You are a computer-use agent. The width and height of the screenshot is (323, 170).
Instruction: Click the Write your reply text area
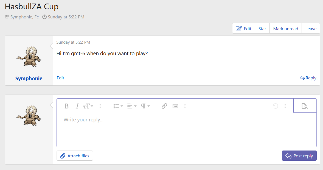coord(187,129)
